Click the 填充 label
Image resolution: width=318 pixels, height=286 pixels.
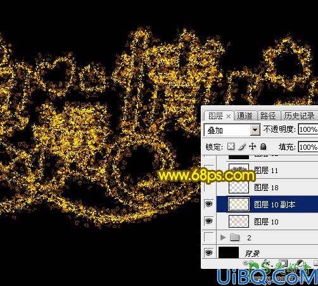(287, 146)
